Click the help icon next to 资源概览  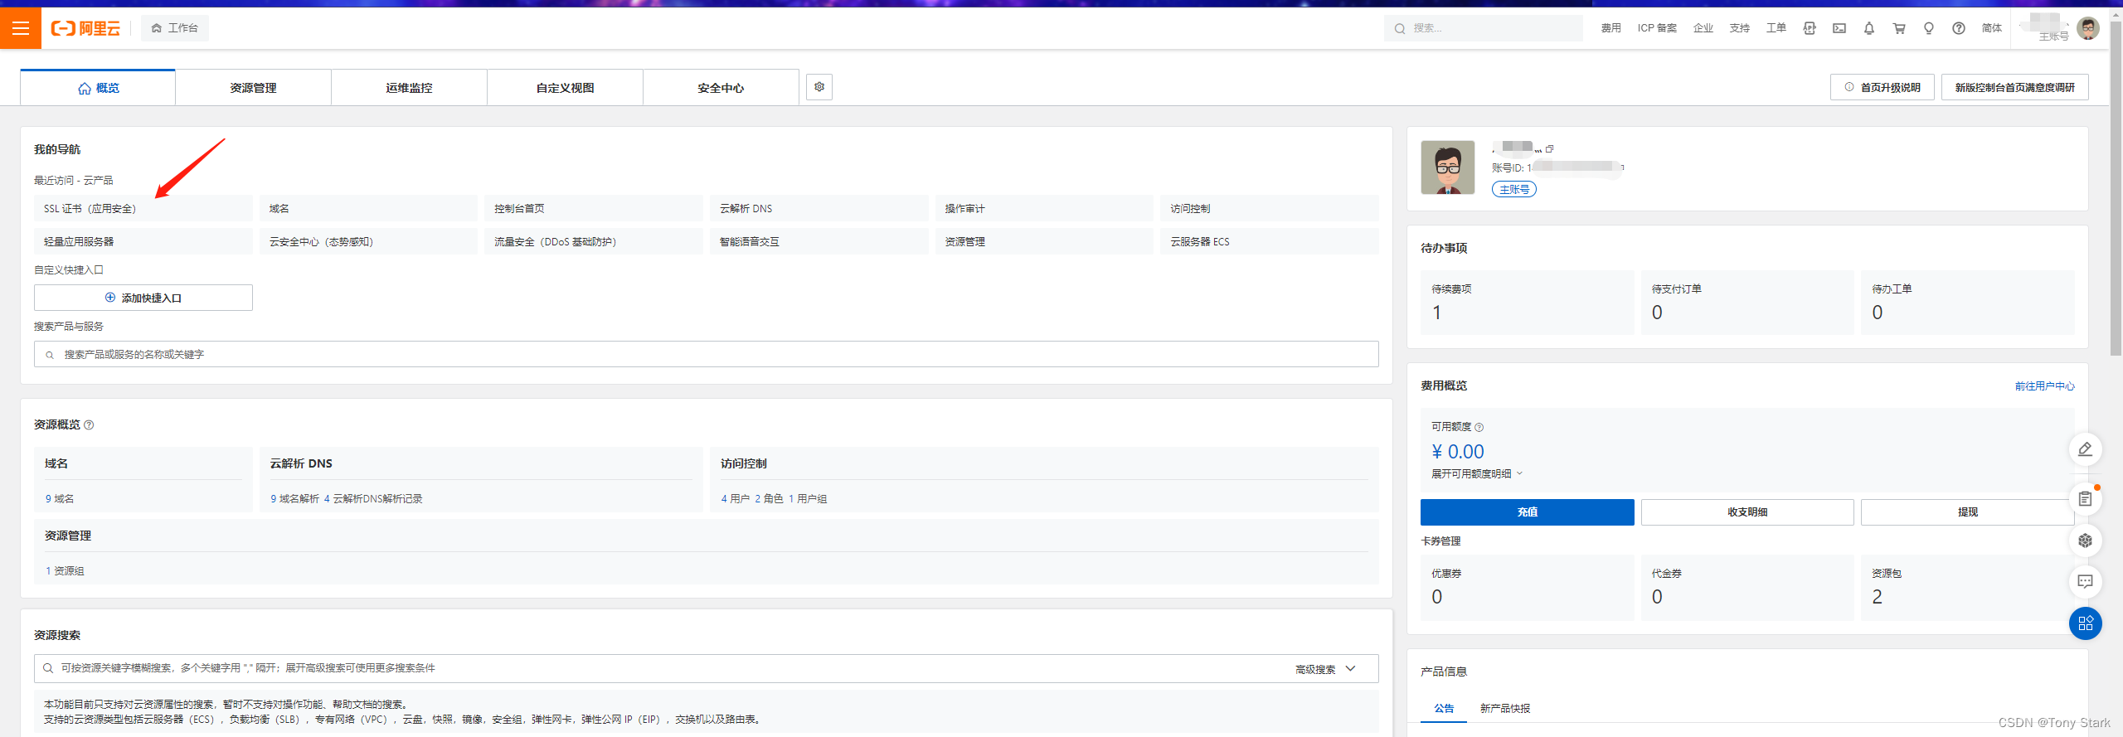(89, 425)
